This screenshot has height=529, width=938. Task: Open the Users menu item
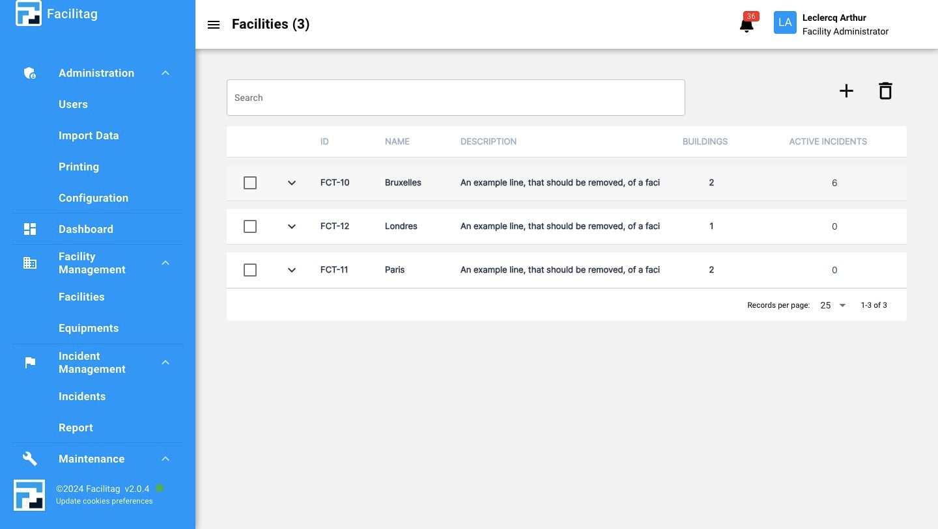tap(73, 104)
